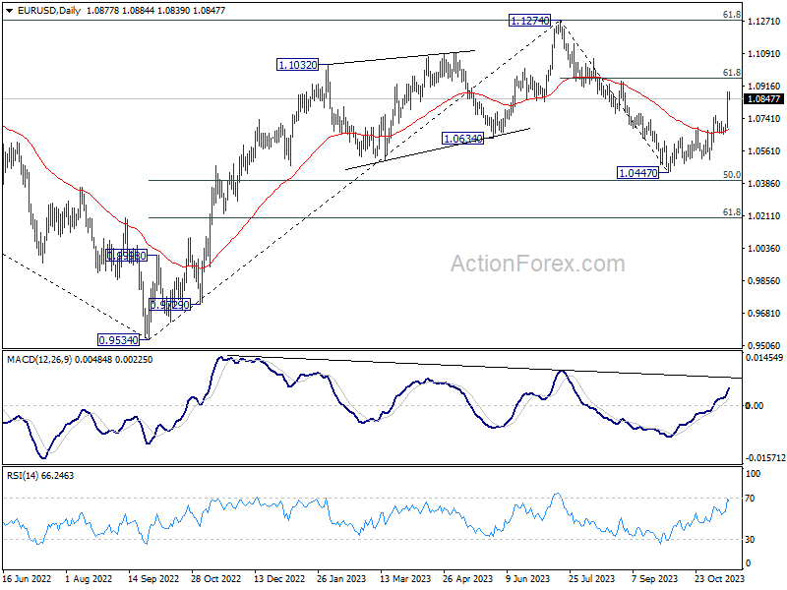The image size is (787, 590).
Task: Click the 9 Jun 2023 date label
Action: point(528,578)
